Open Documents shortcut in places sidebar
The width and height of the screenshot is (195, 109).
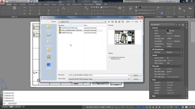49,43
